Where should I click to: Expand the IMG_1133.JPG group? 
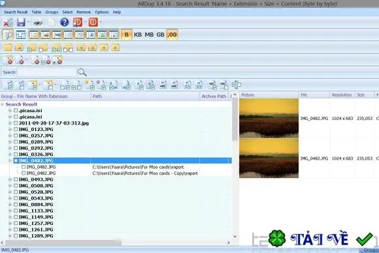[10, 211]
